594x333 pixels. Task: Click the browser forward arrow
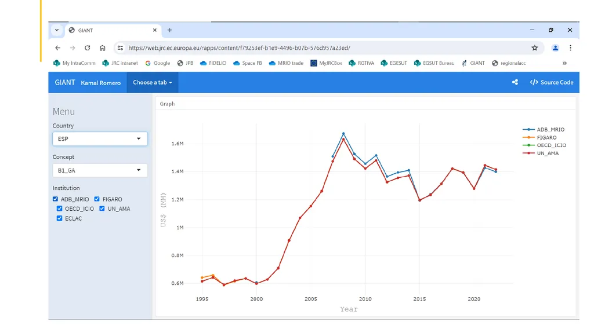pyautogui.click(x=73, y=48)
